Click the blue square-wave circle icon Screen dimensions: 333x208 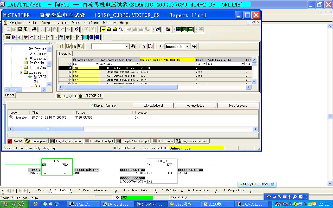[97, 37]
